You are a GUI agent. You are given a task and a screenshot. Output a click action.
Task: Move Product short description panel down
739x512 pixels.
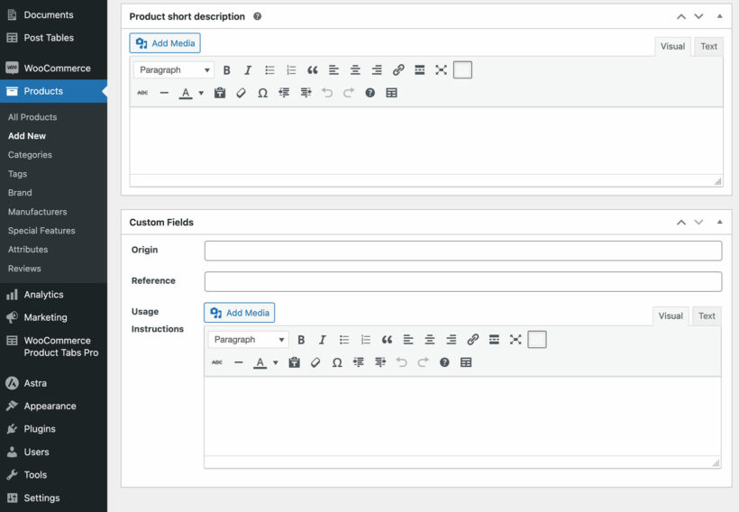[x=699, y=16]
